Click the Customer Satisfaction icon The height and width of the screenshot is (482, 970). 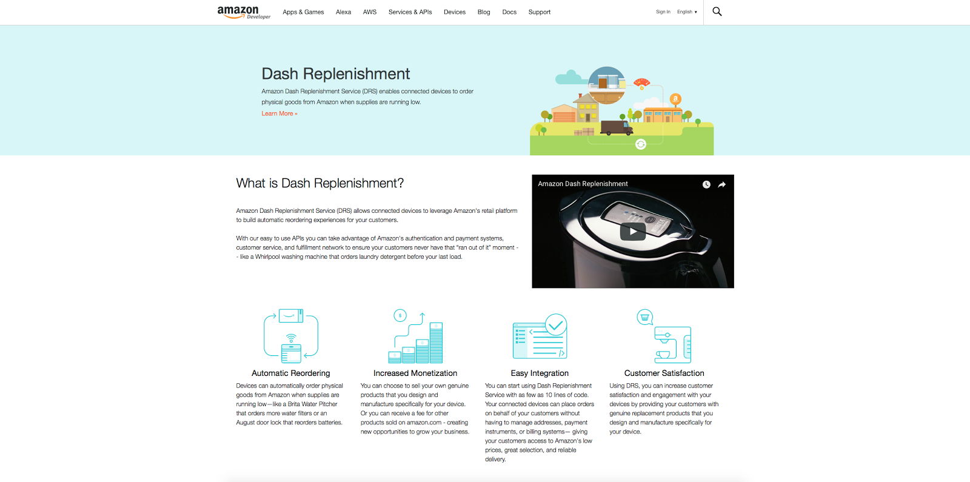pos(664,336)
